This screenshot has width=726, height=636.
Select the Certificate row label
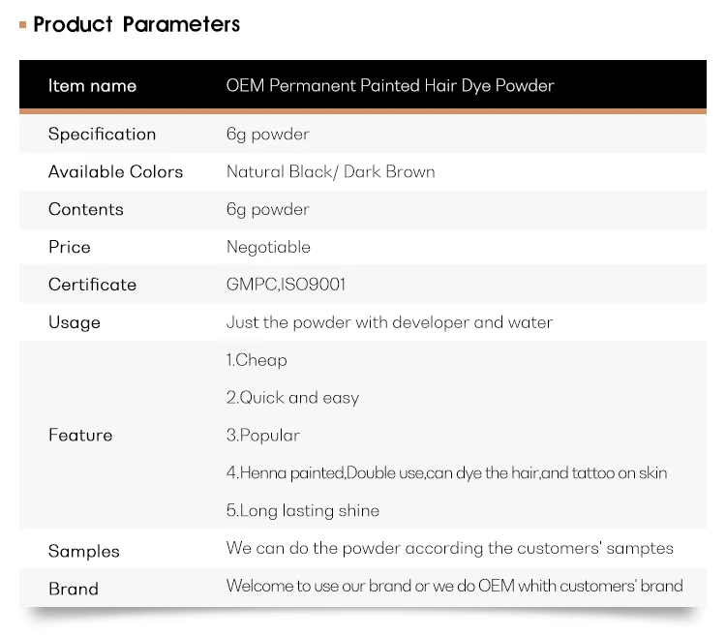tap(92, 286)
